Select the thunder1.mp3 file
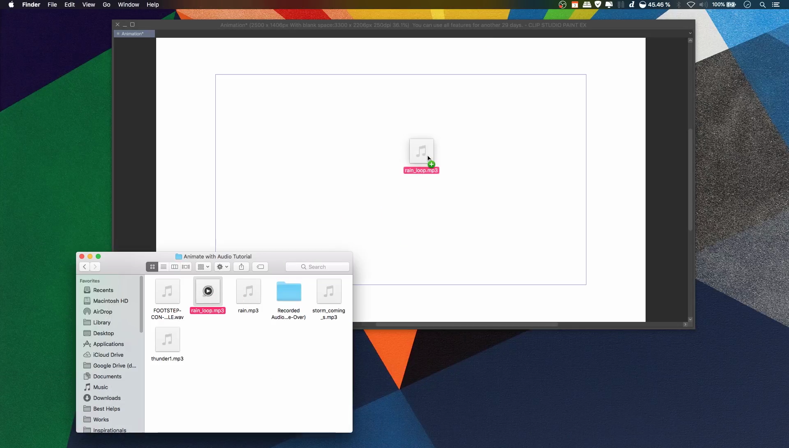This screenshot has height=448, width=789. point(167,340)
